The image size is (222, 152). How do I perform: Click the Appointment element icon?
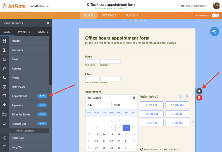(x=4, y=96)
